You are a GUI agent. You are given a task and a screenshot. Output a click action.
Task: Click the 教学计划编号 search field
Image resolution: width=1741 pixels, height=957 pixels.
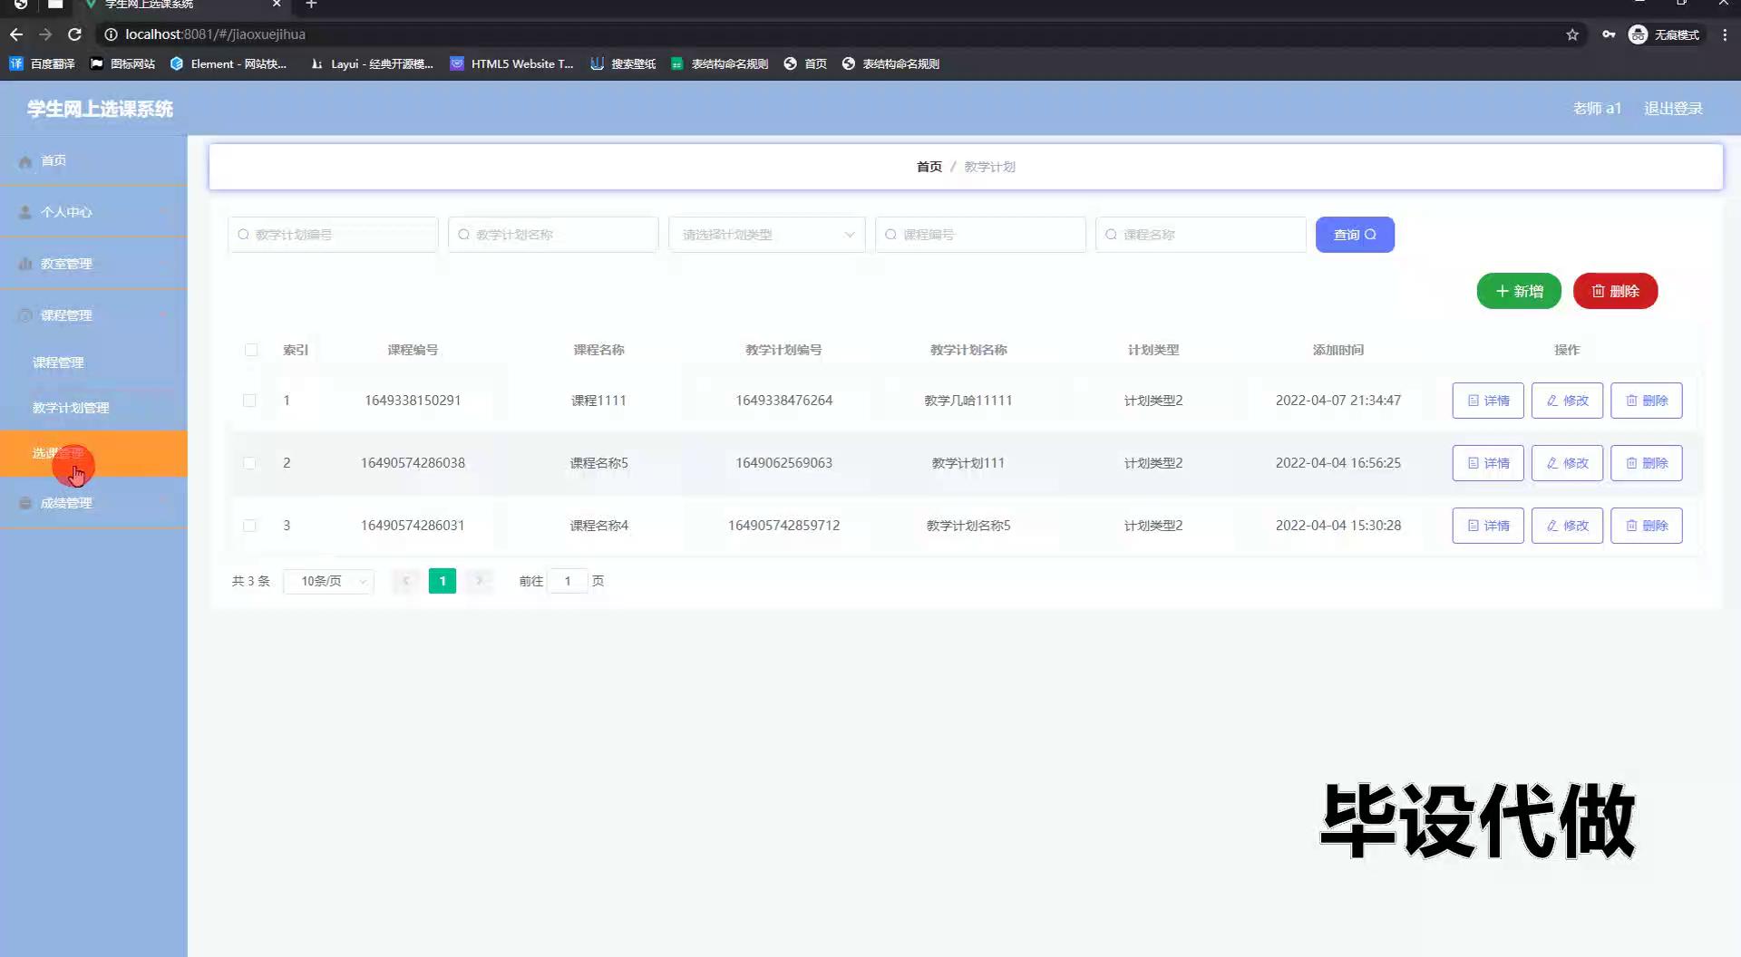pyautogui.click(x=333, y=235)
